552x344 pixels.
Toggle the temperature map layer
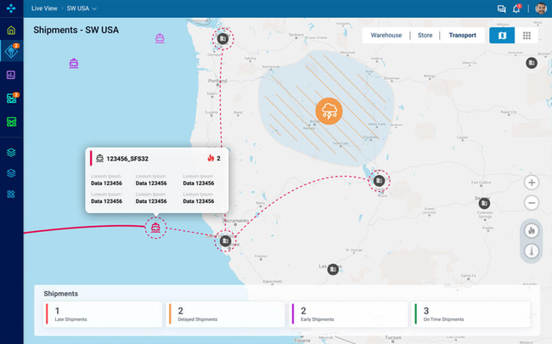click(532, 251)
